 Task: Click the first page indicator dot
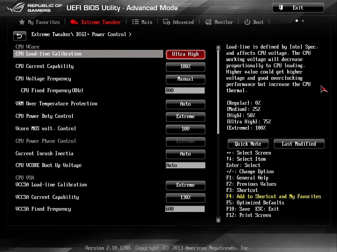297,21
